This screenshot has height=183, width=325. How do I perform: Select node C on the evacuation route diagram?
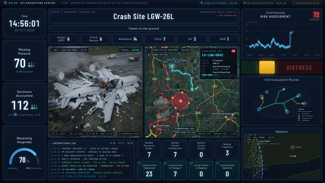coord(259,109)
